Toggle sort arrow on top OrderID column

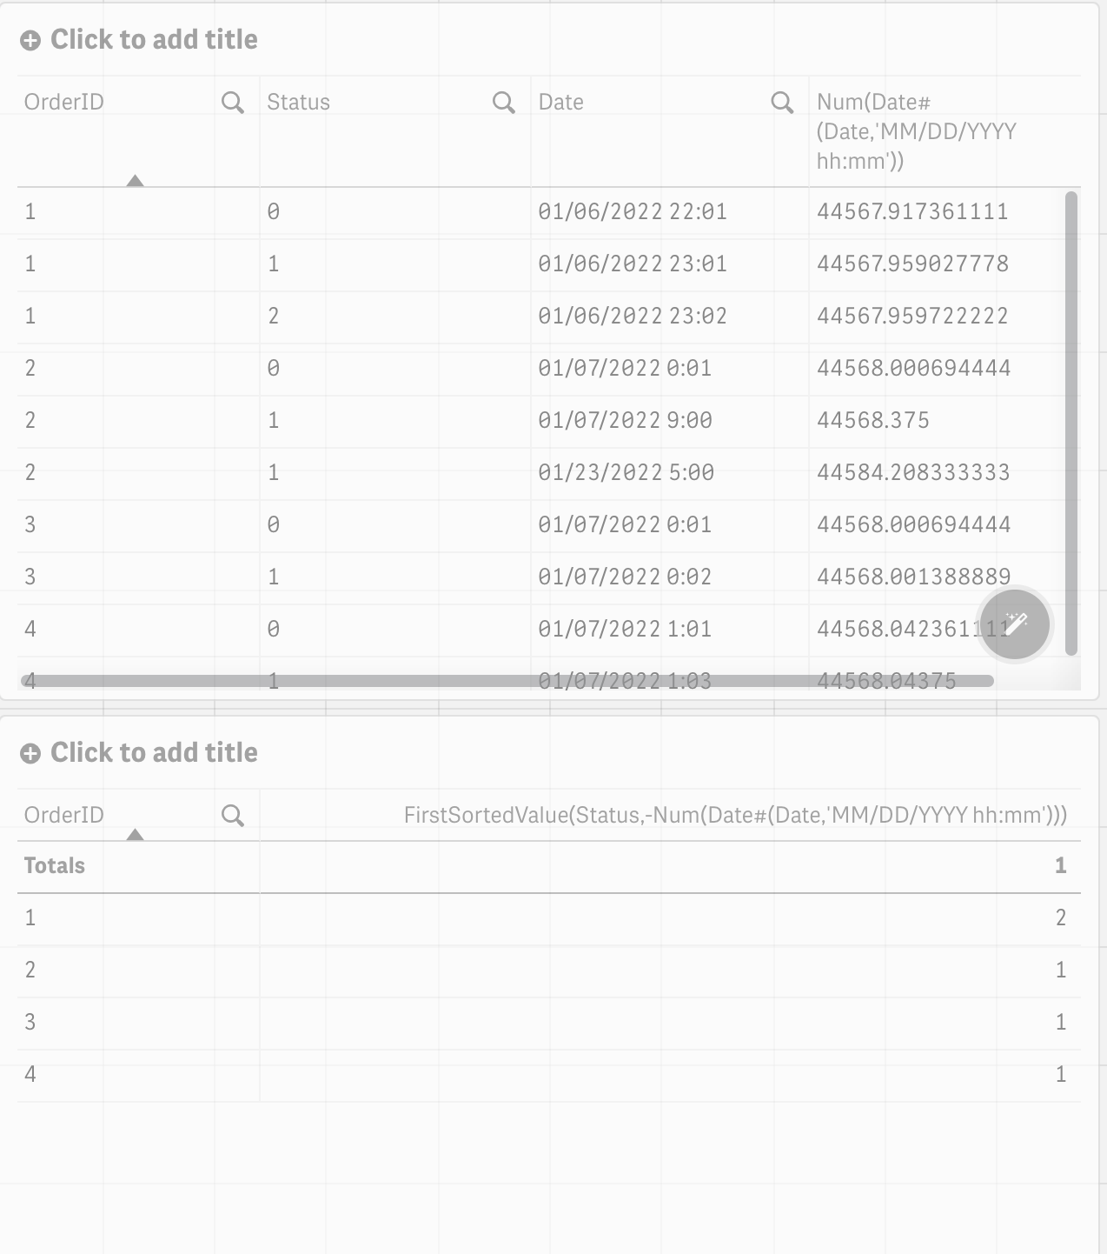coord(135,181)
